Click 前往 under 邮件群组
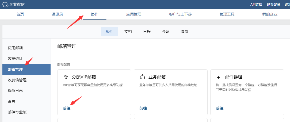The width and height of the screenshot is (290, 122). pyautogui.click(x=220, y=108)
